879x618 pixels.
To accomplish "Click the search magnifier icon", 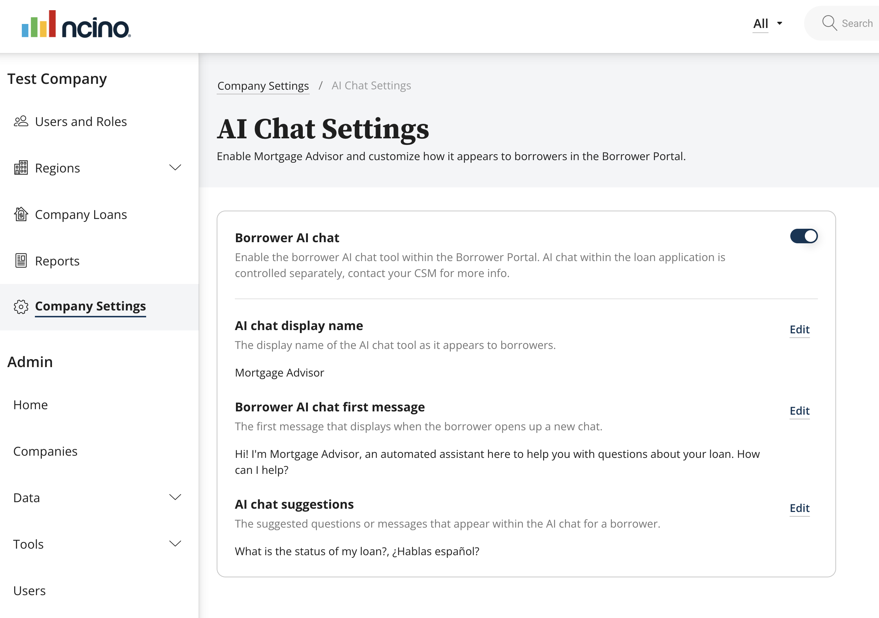I will coord(830,23).
